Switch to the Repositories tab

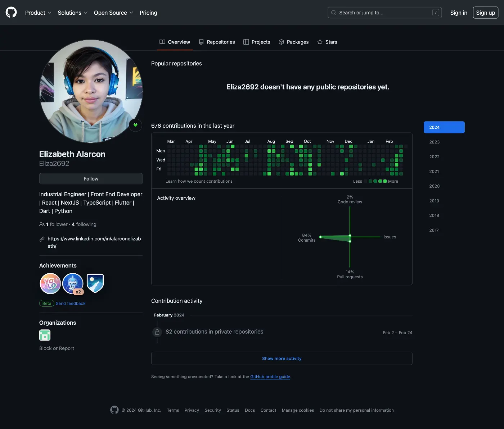coord(217,42)
